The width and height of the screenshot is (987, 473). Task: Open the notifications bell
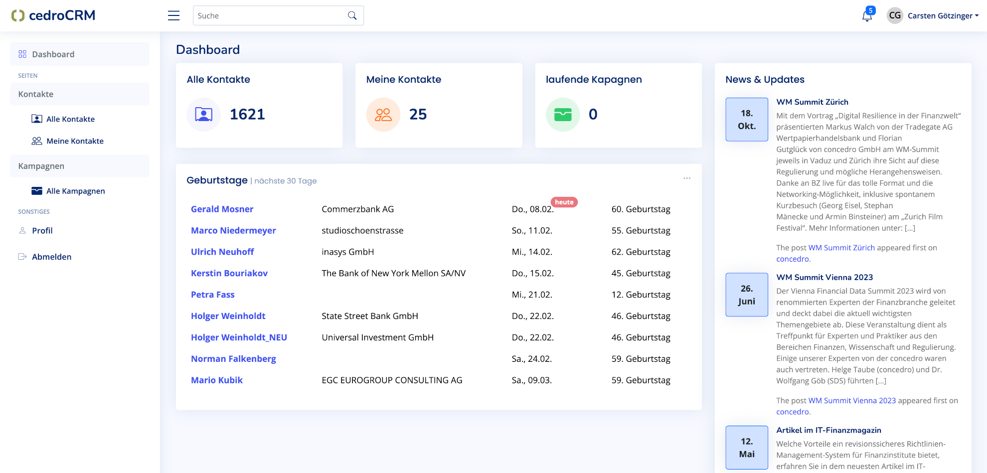[867, 16]
